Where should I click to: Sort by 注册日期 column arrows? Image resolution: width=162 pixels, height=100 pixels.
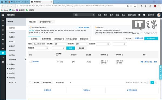(107, 55)
